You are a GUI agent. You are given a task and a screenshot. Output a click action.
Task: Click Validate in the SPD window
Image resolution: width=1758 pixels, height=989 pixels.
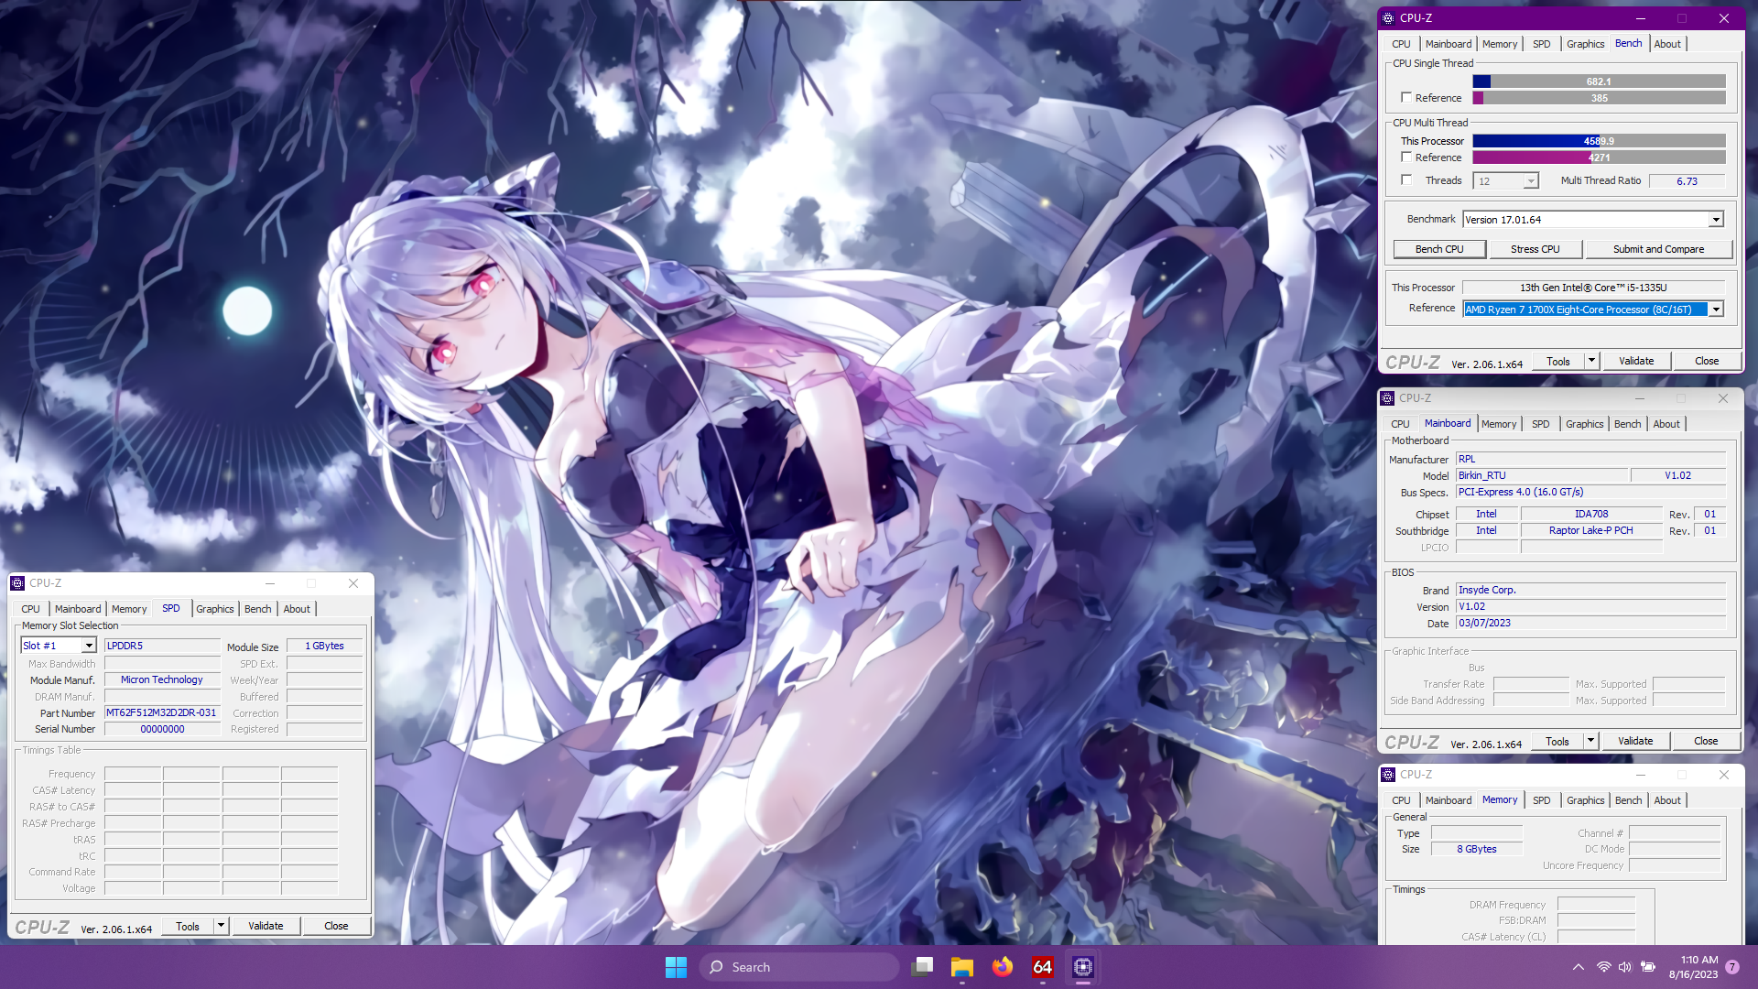(x=266, y=926)
